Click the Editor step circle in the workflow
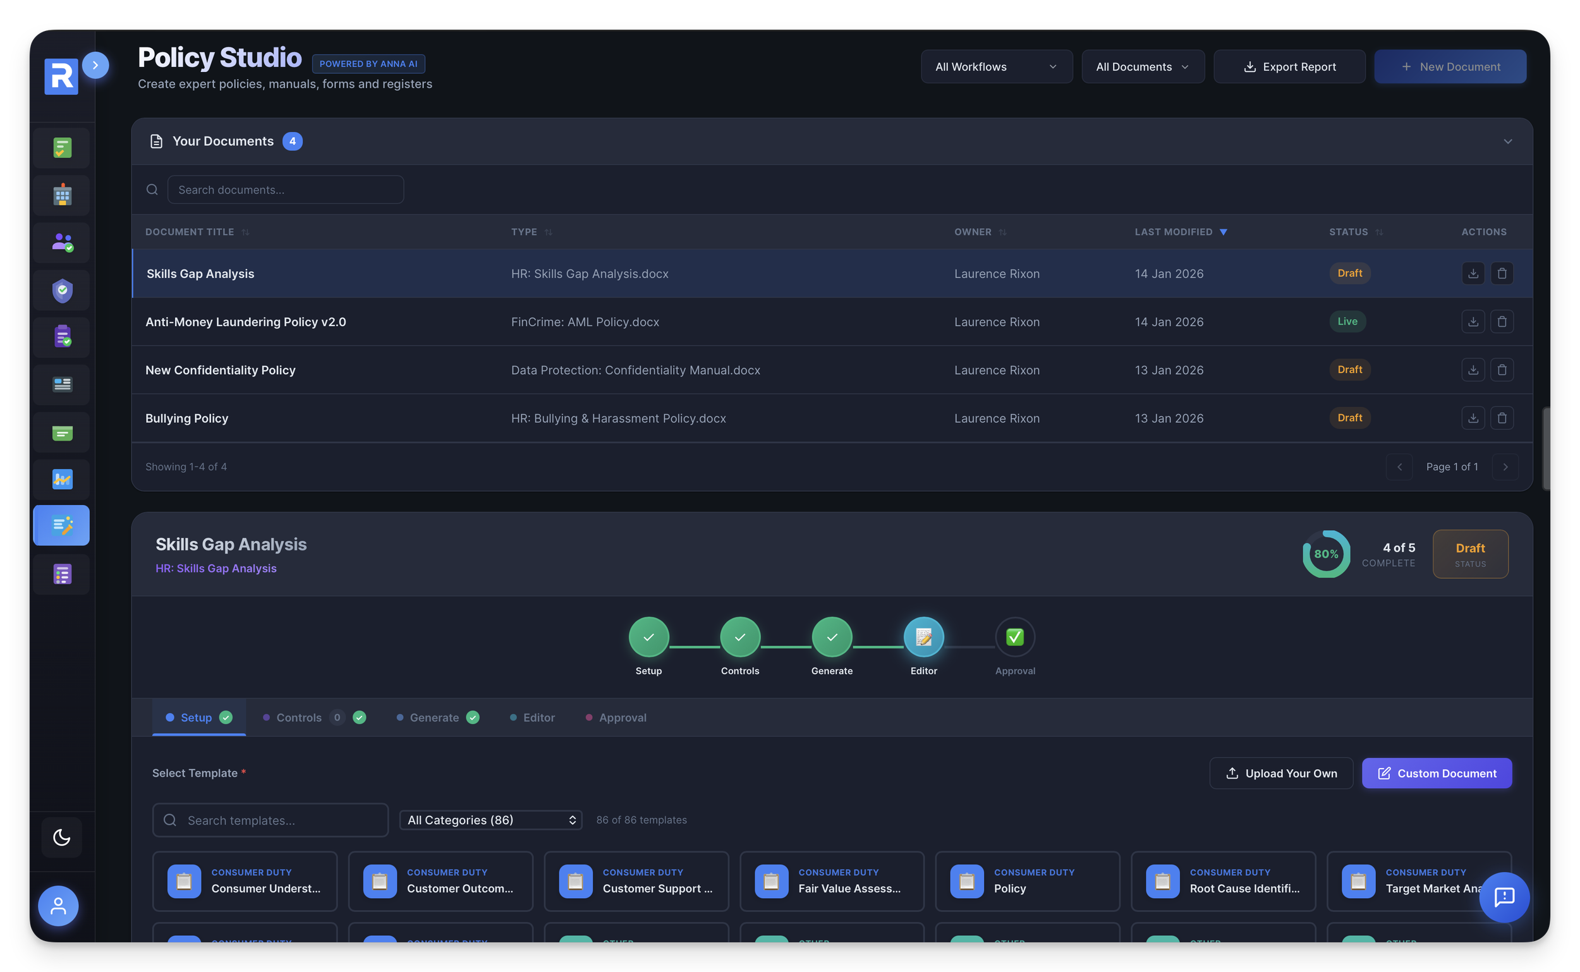This screenshot has width=1580, height=972. point(924,637)
